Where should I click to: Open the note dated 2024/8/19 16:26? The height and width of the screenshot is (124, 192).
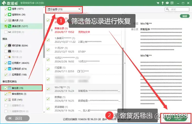tap(84, 109)
